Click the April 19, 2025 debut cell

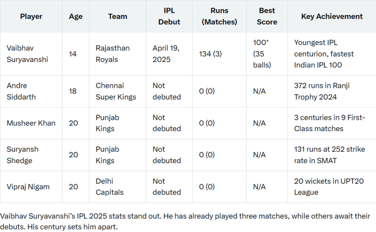coord(166,54)
